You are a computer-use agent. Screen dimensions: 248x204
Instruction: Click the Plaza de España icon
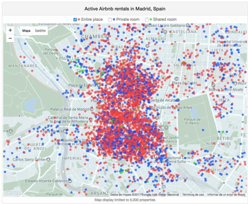pyautogui.click(x=99, y=85)
